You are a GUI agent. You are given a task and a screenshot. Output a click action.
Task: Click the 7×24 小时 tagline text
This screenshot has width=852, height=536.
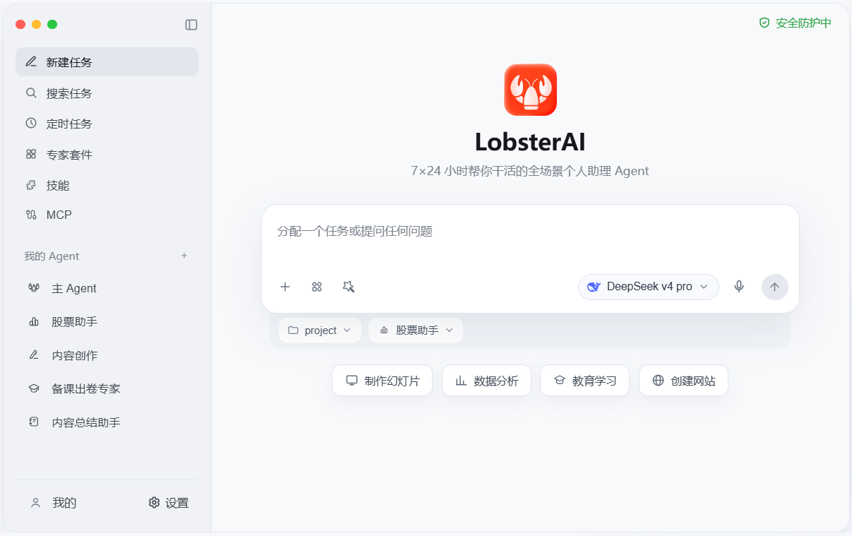coord(529,171)
